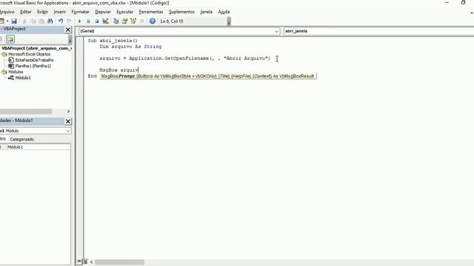Close the Properties - Módulo1 pane
This screenshot has width=474, height=266.
(68, 121)
